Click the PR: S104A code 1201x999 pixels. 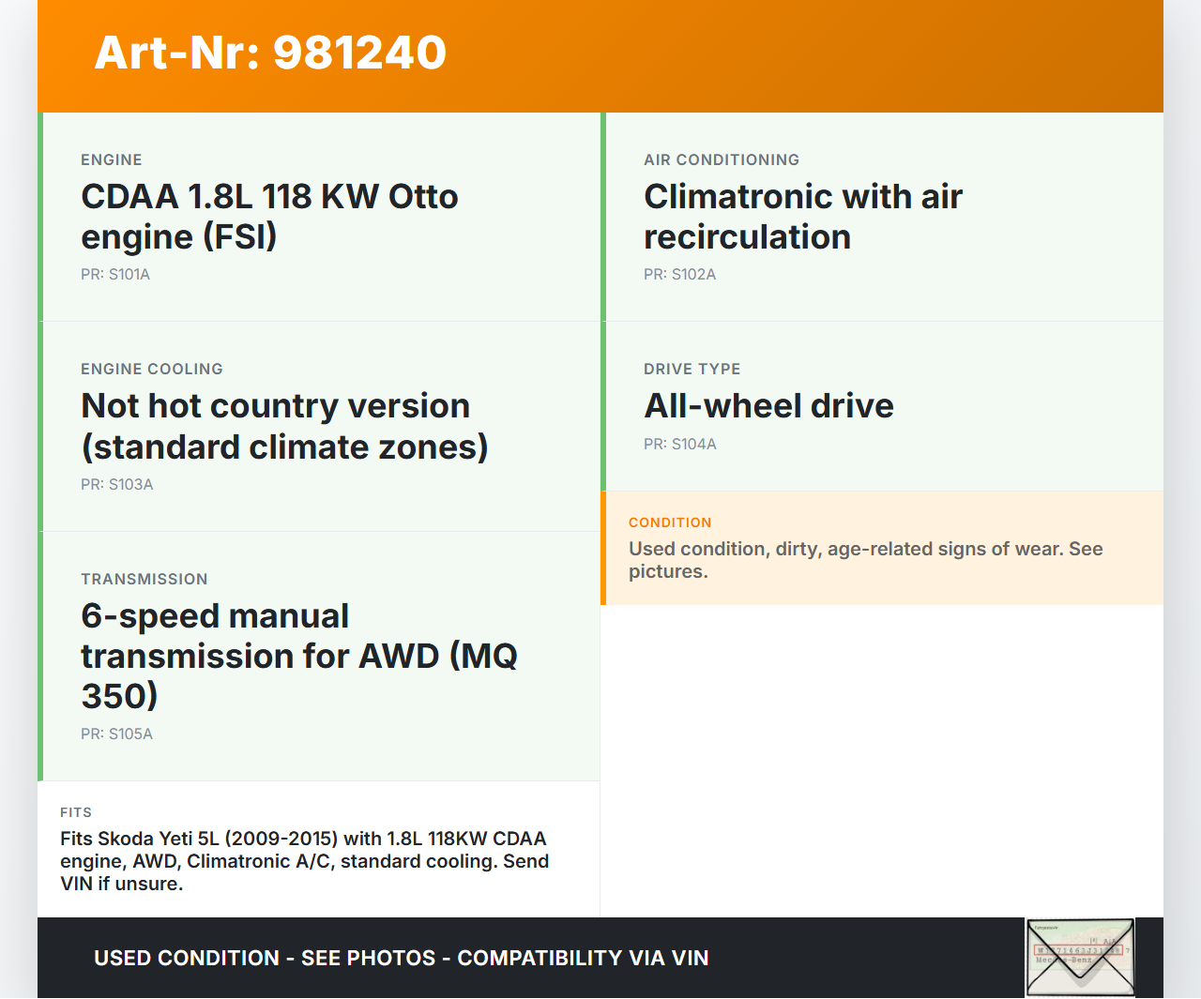click(679, 445)
